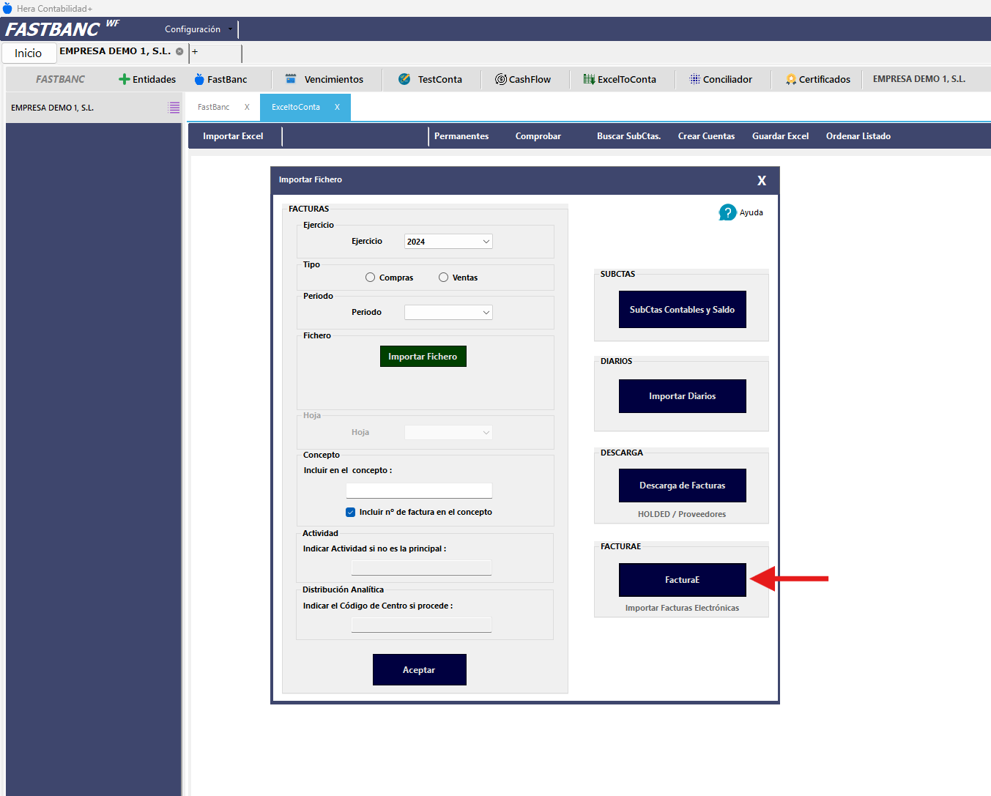Open the Hoja dropdown

(448, 433)
